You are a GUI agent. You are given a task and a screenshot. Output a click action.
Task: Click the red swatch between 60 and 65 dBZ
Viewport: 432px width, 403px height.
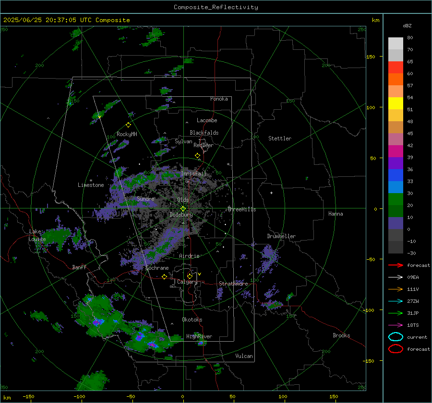tap(396, 67)
